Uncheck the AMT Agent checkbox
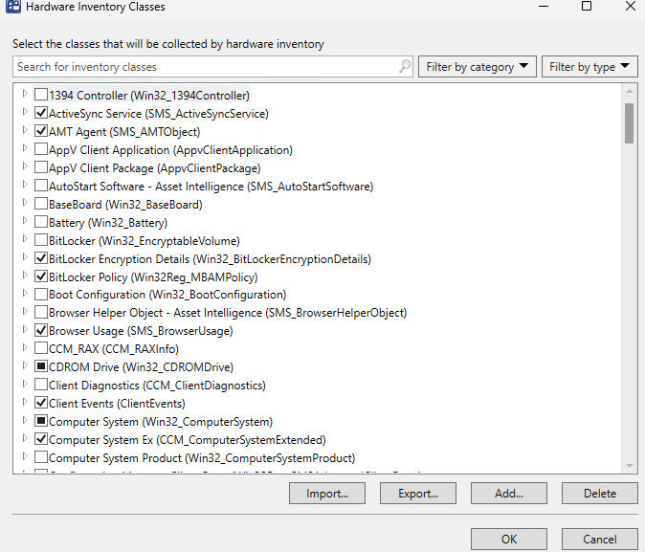The height and width of the screenshot is (552, 645). [x=41, y=131]
